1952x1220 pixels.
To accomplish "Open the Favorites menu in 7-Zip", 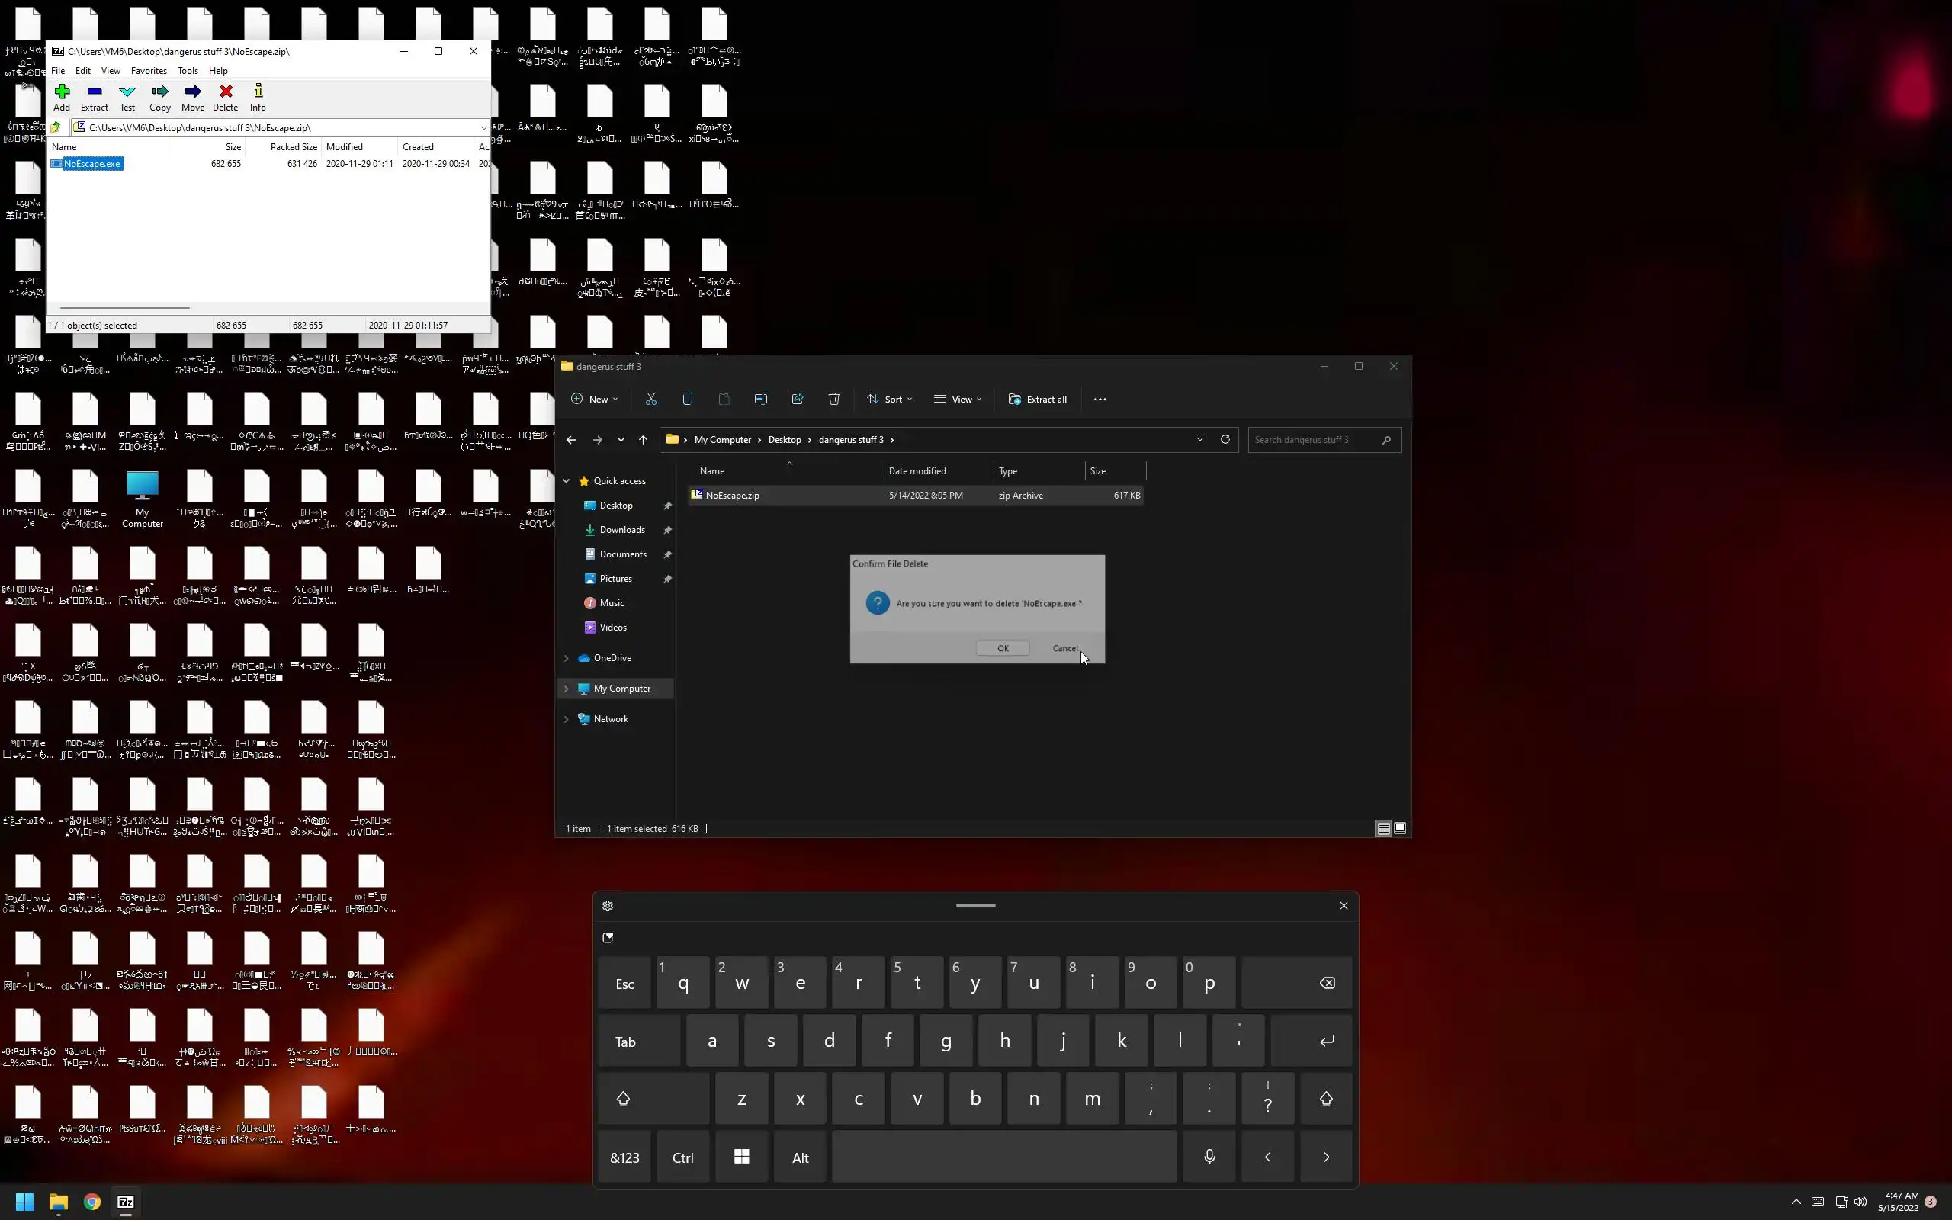I will tap(149, 71).
